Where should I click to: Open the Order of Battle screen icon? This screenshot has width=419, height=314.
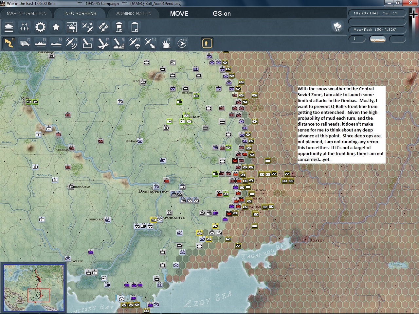click(x=9, y=27)
